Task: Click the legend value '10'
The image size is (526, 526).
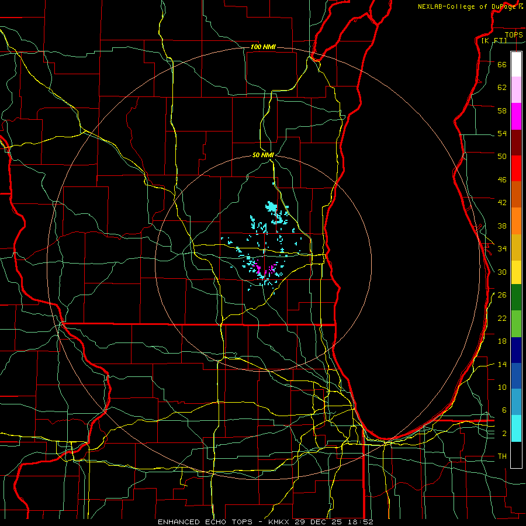Action: (x=502, y=387)
